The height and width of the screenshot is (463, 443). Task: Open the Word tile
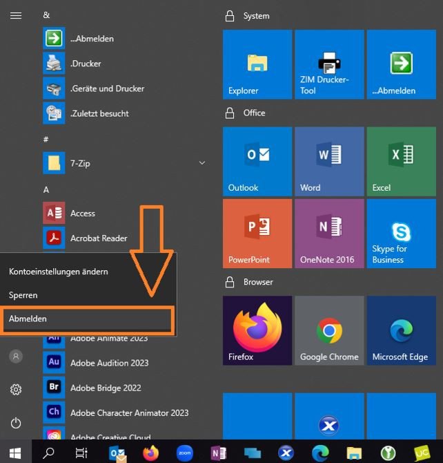click(x=329, y=162)
